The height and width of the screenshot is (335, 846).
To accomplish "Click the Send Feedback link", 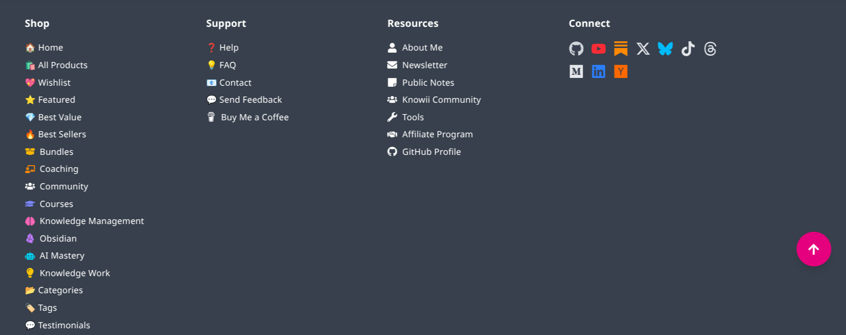I will tap(250, 100).
